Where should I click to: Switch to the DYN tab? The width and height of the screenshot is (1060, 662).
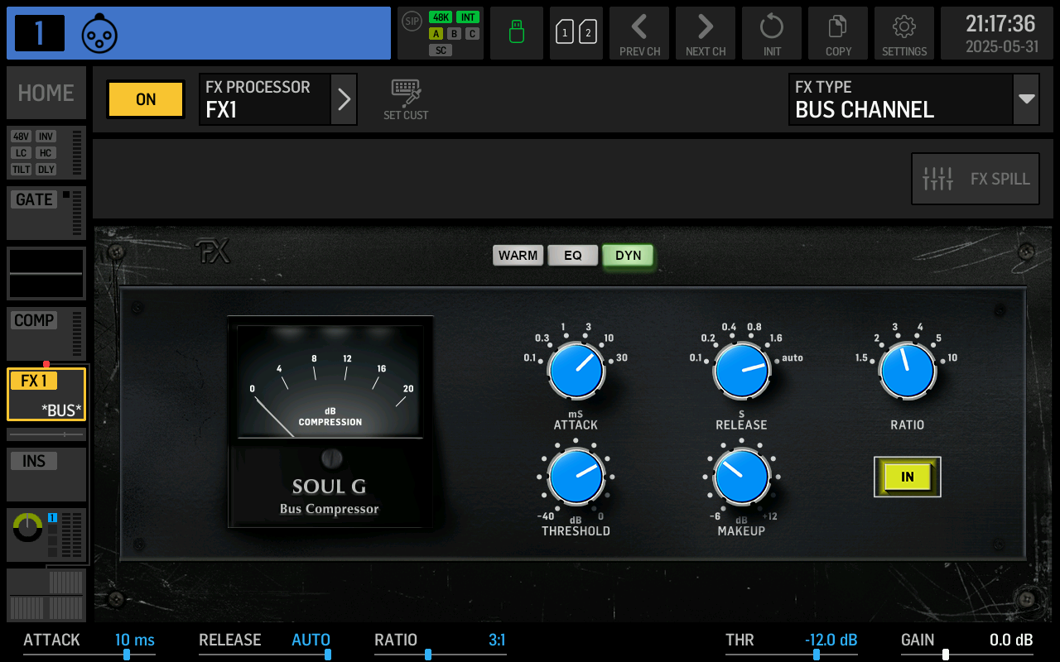(628, 255)
